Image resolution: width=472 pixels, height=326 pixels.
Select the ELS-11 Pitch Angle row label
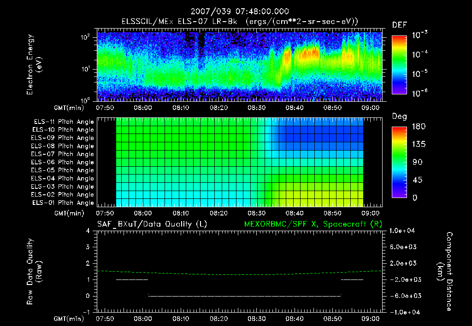tap(64, 122)
